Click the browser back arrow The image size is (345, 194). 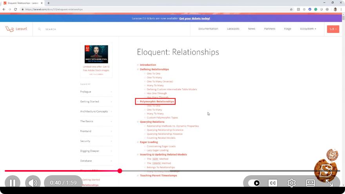4,9
